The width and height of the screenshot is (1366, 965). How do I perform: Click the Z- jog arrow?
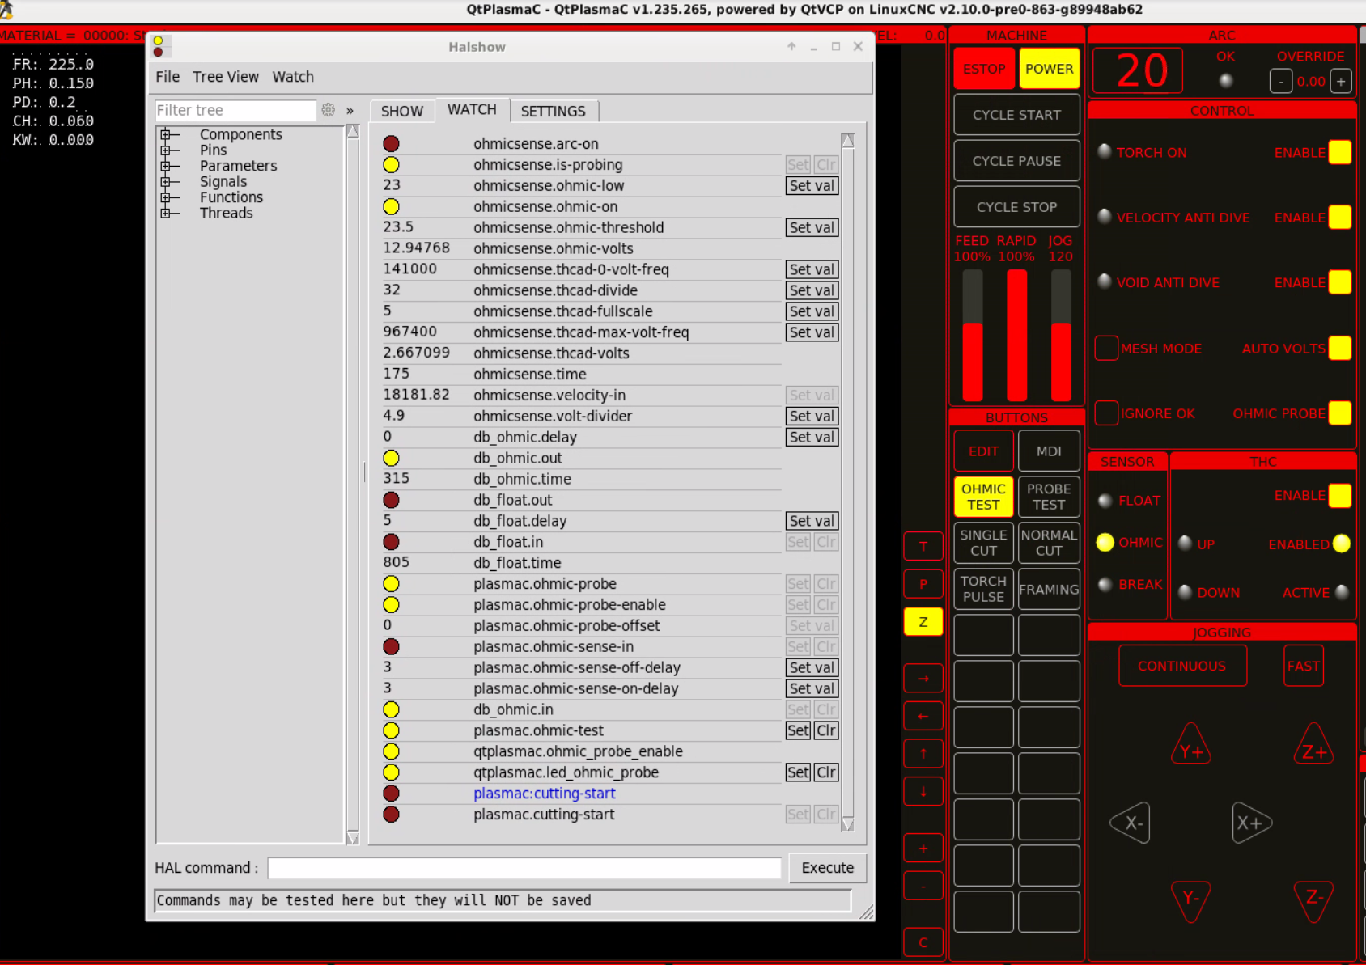1313,901
